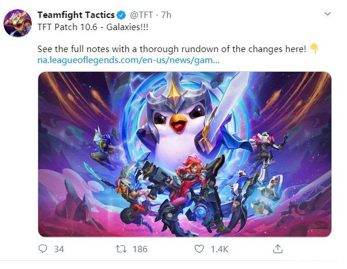This screenshot has width=347, height=269.
Task: Open the Galaxies penguin artwork image
Action: 184,154
